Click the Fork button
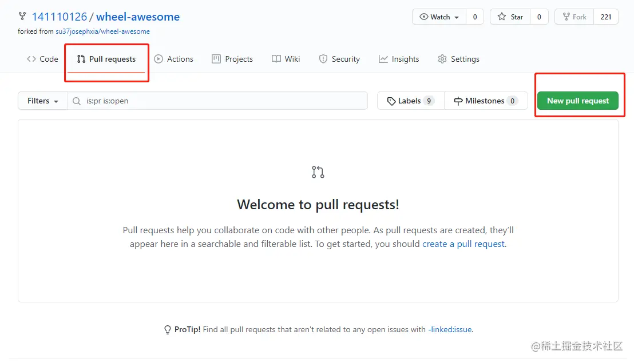 [x=574, y=17]
